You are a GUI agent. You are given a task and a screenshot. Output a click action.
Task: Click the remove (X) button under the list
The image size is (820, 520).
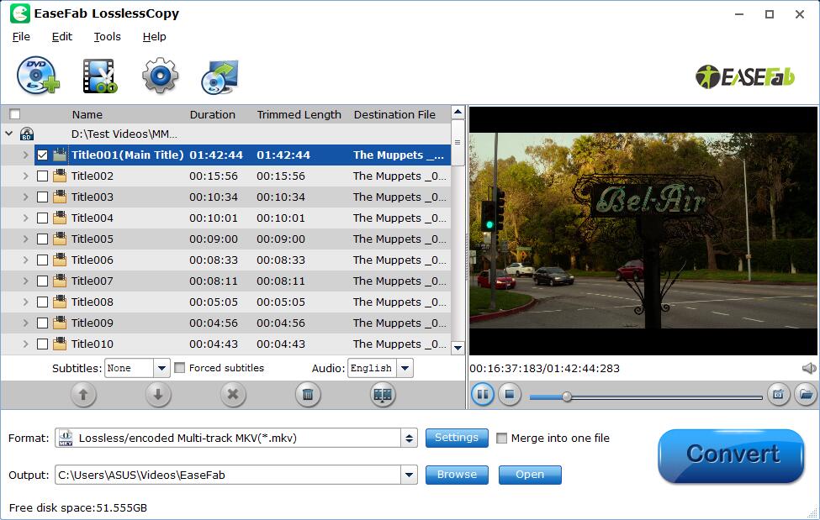233,395
